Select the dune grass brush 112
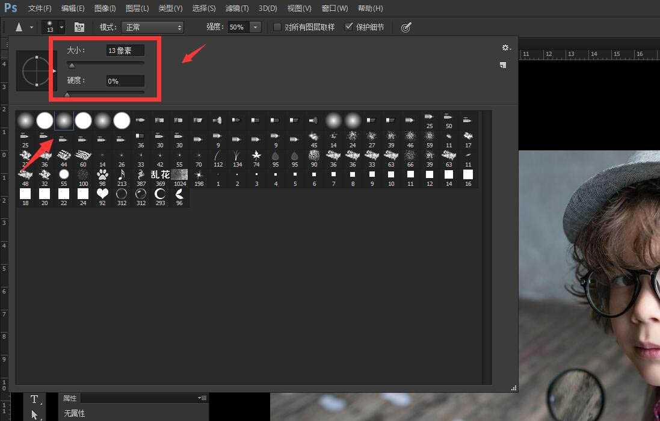This screenshot has height=421, width=660. click(x=218, y=159)
